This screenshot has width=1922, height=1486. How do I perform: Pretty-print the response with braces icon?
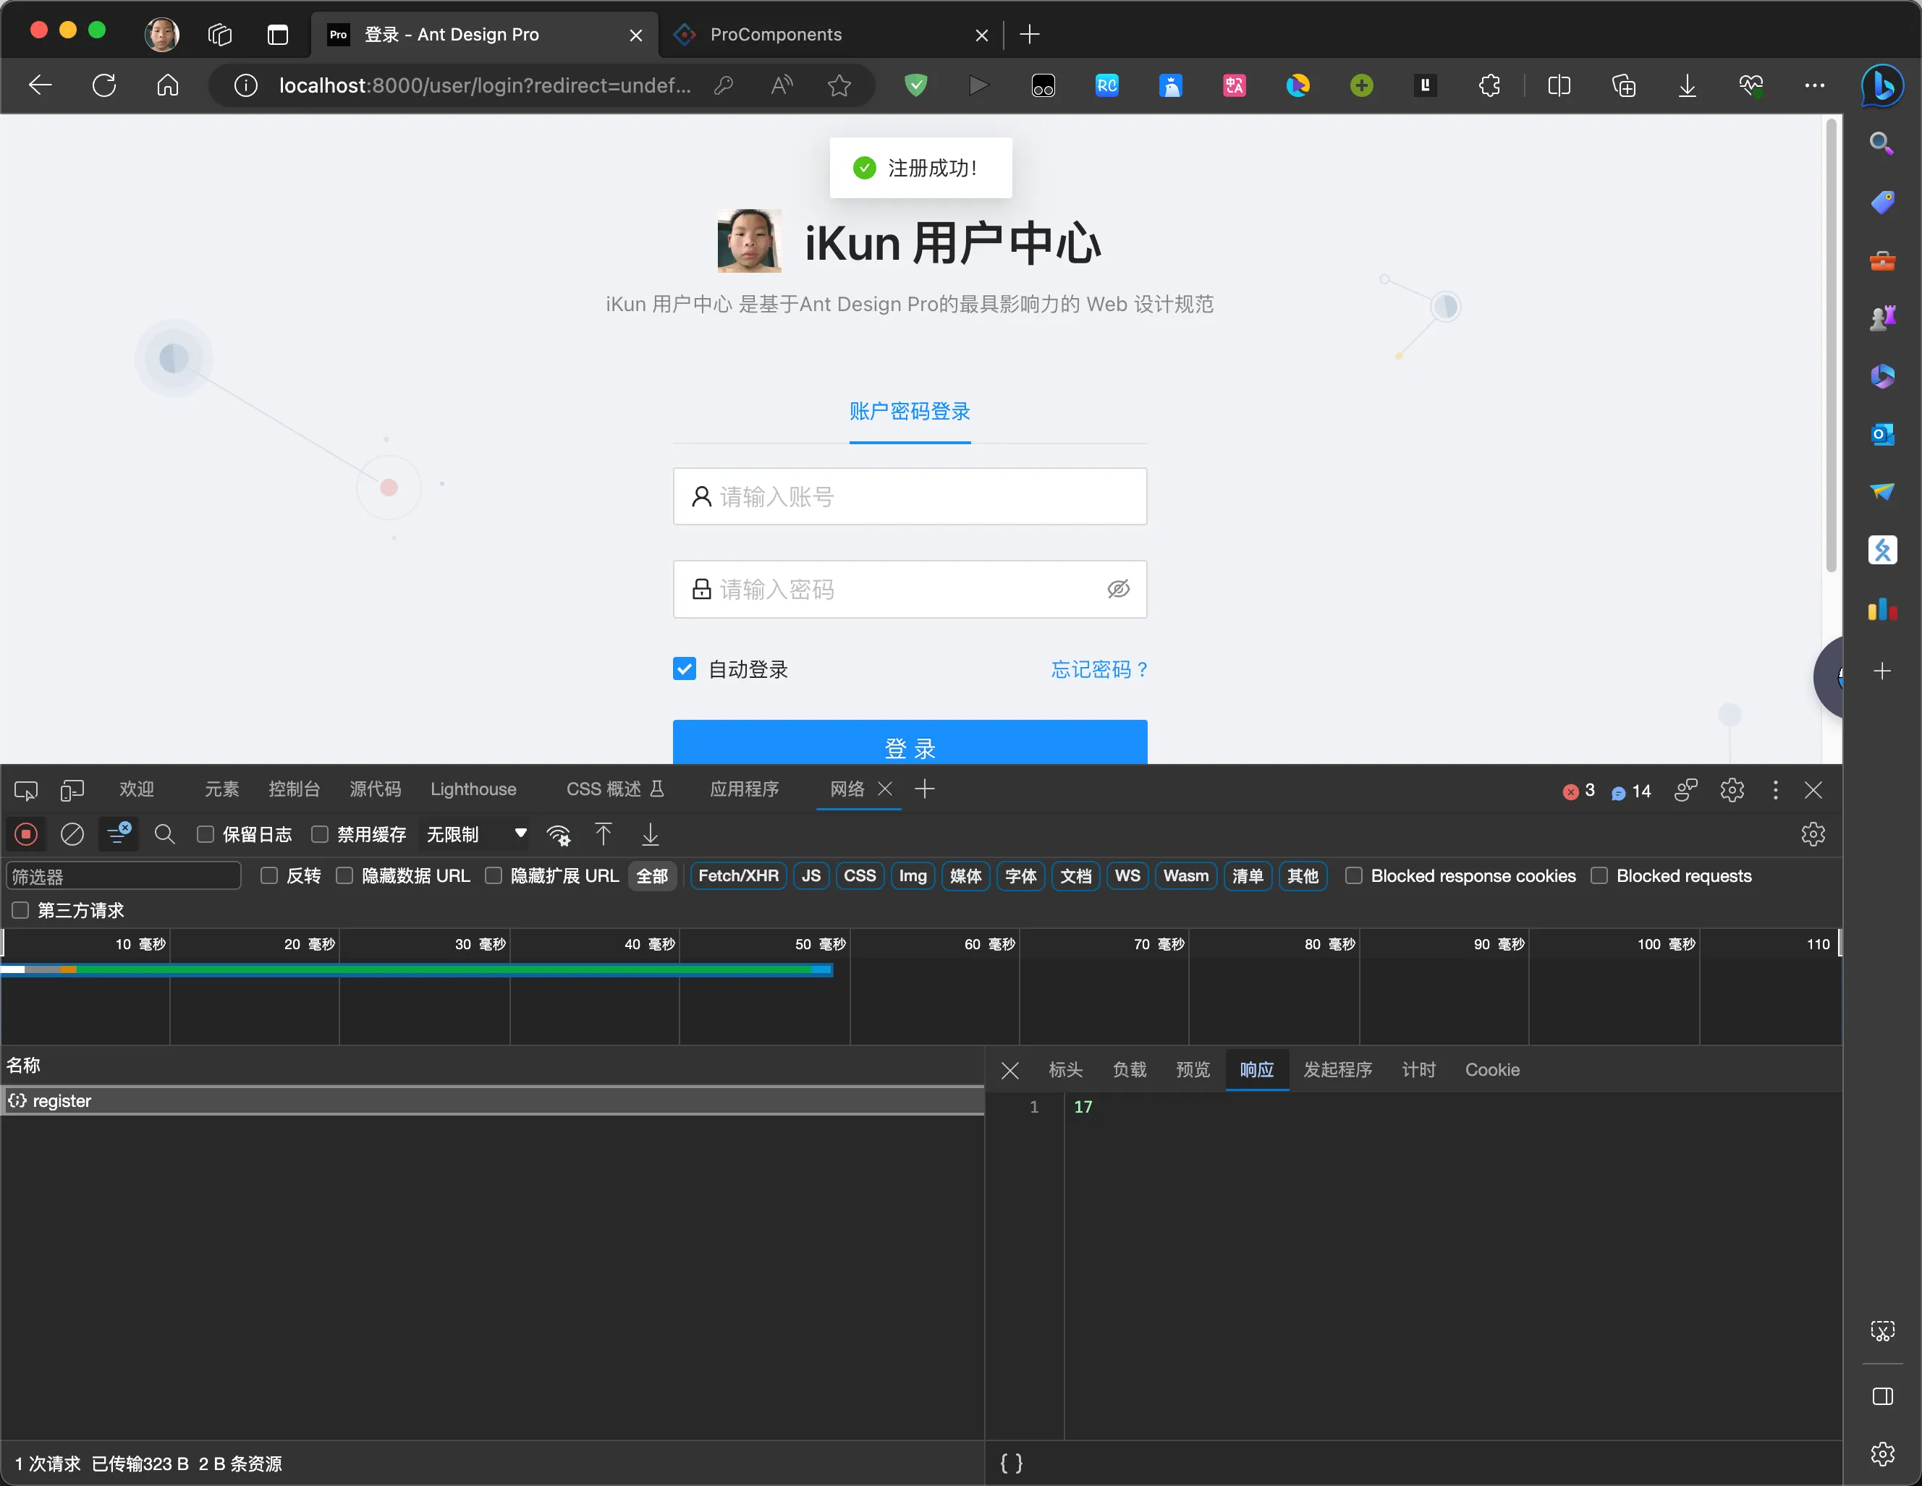click(x=1011, y=1463)
